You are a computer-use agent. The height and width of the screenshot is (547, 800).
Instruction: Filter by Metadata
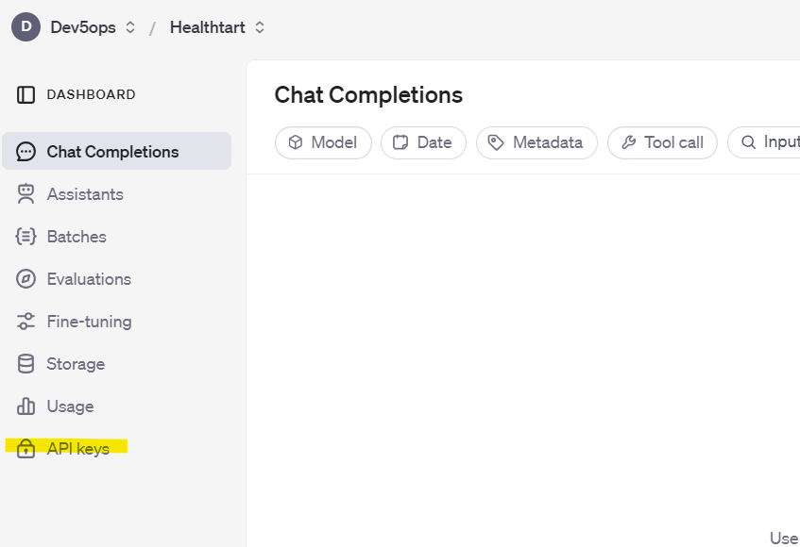pyautogui.click(x=536, y=142)
